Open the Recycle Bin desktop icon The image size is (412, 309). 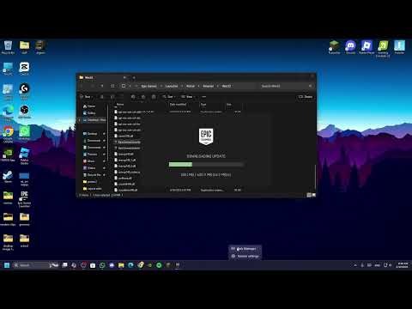(x=8, y=47)
